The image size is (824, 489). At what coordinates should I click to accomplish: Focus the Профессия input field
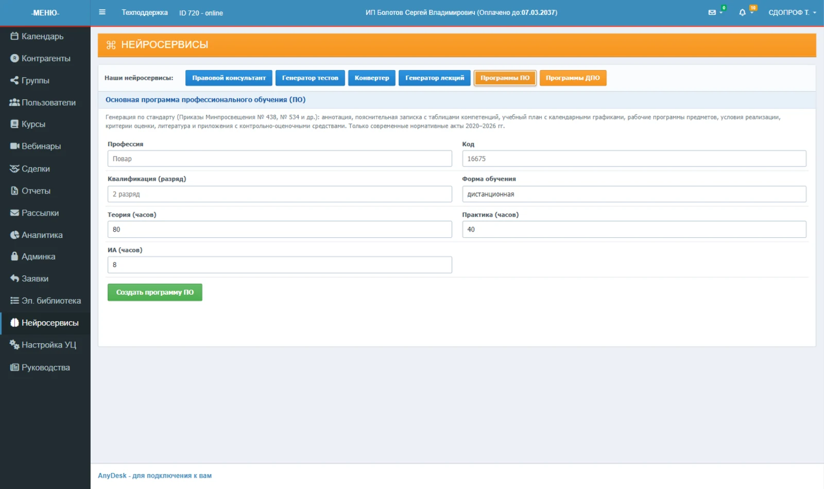coord(280,159)
